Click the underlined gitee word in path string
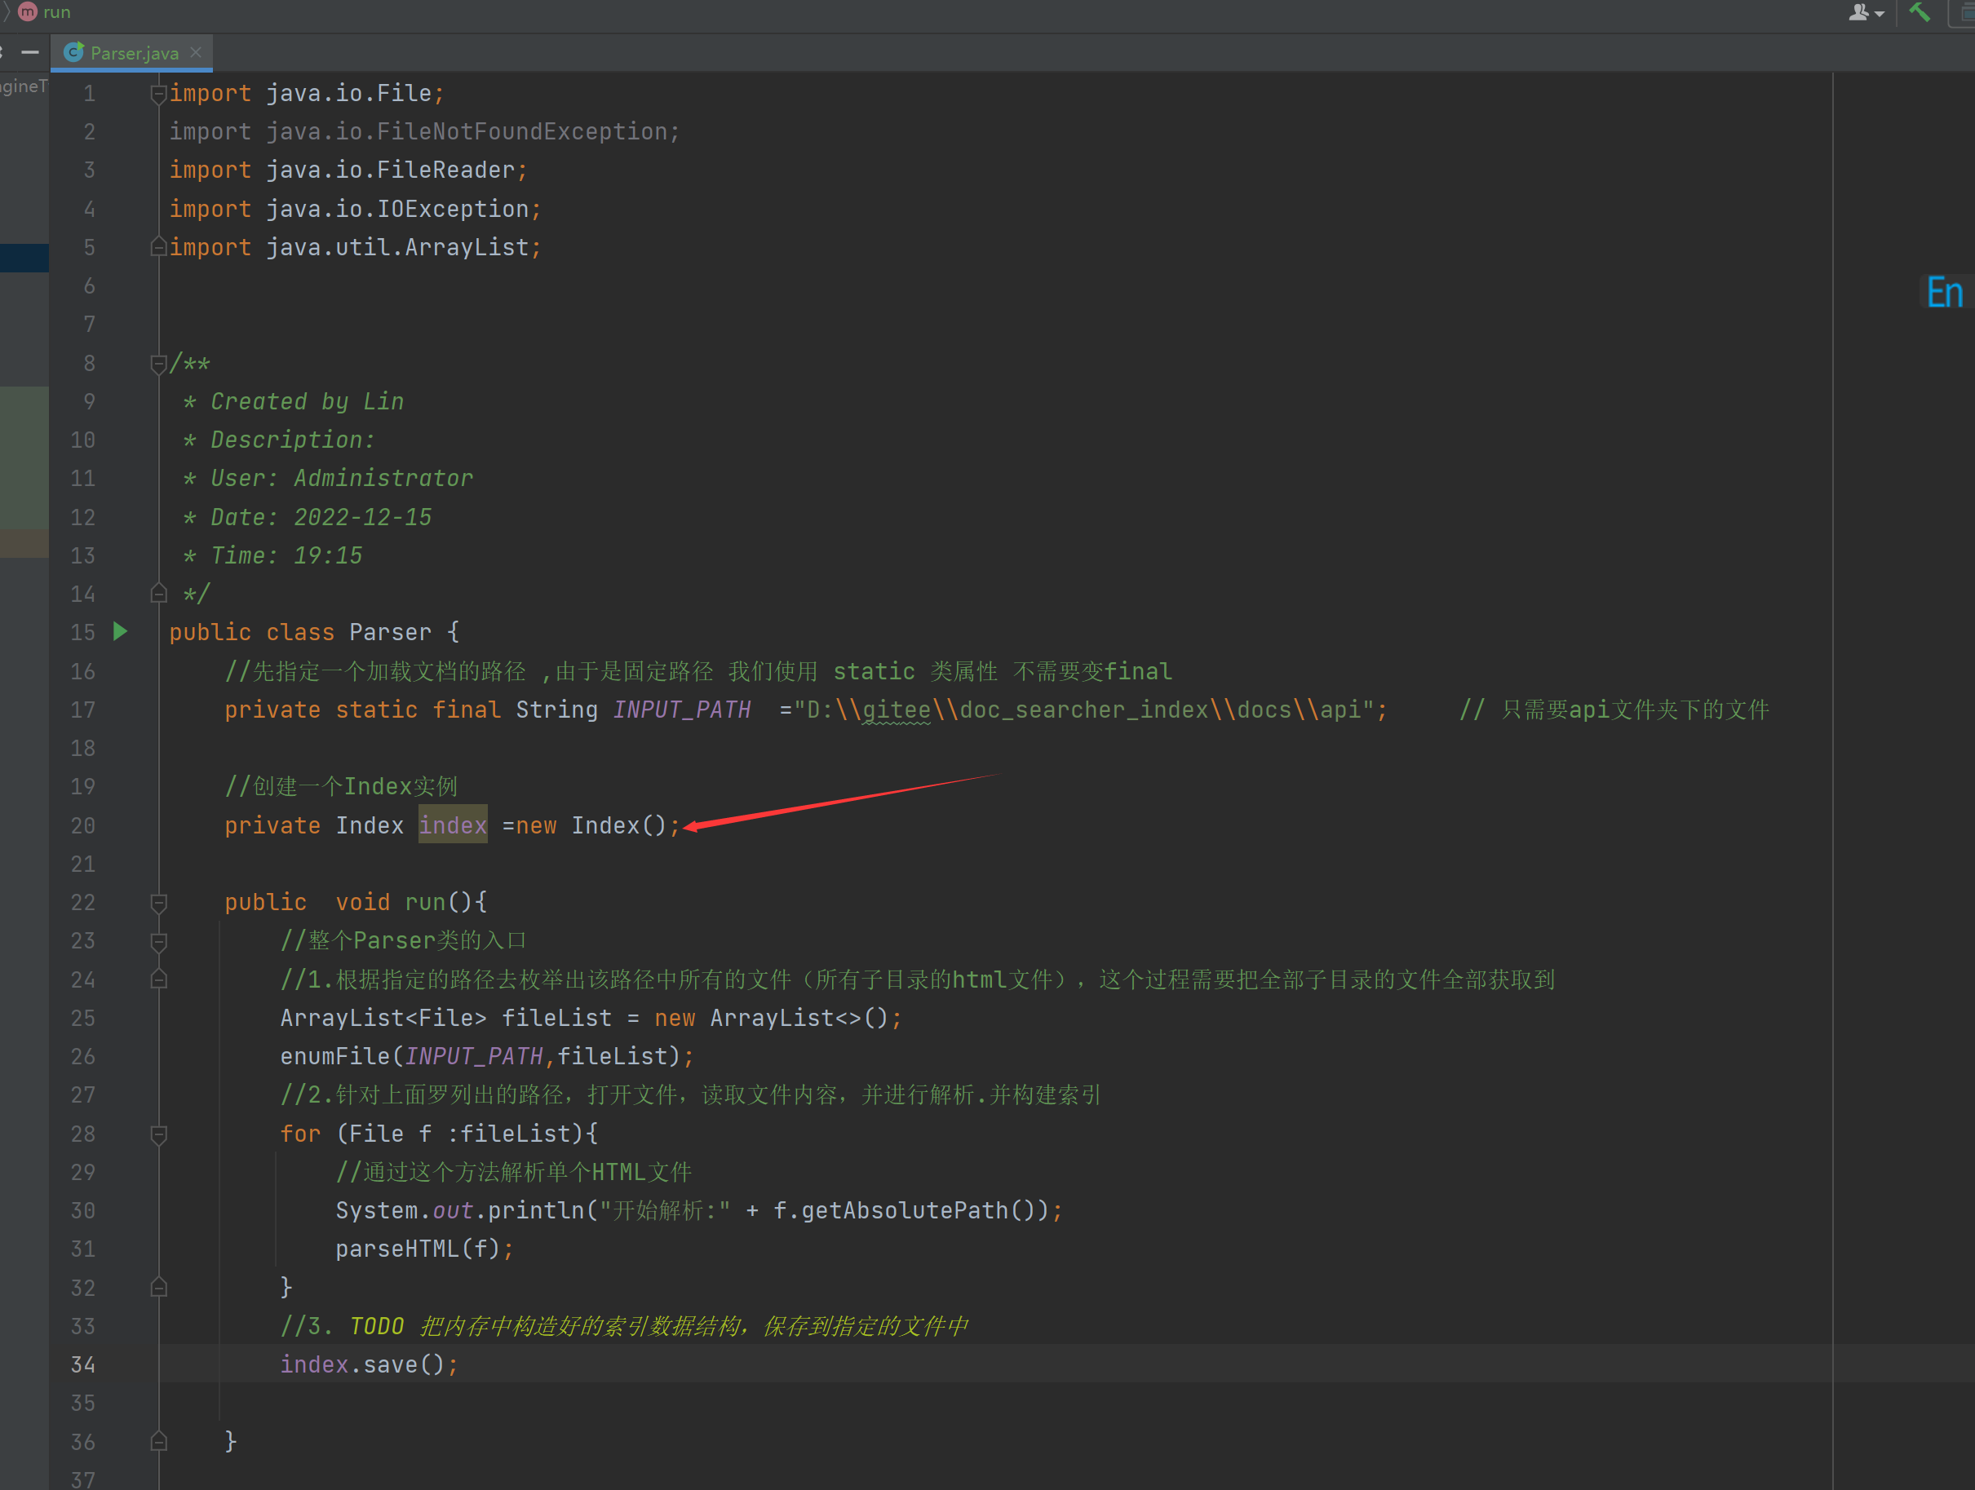Image resolution: width=1975 pixels, height=1490 pixels. tap(897, 710)
